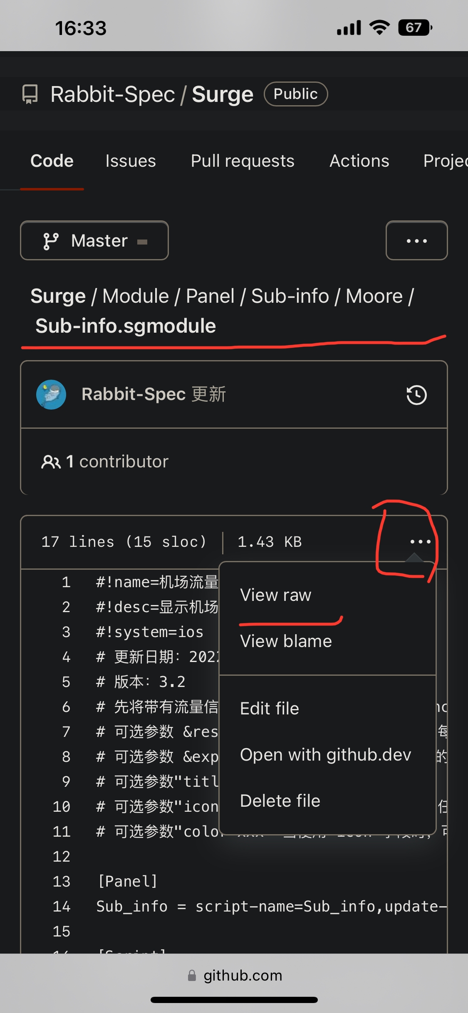Navigate to Sub-info breadcrumb folder
The image size is (468, 1013).
tap(290, 296)
